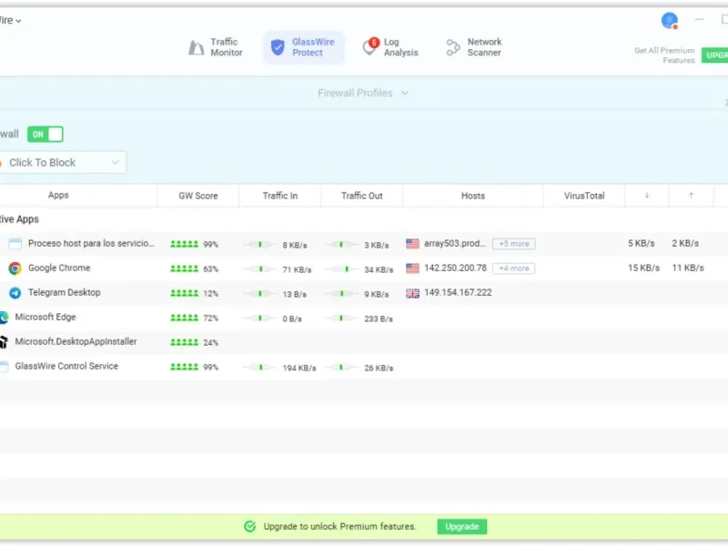Toggle Traffic Out control for Telegram Desktop

coord(342,294)
